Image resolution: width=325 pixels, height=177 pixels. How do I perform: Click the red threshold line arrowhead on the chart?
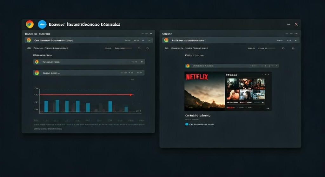click(131, 95)
